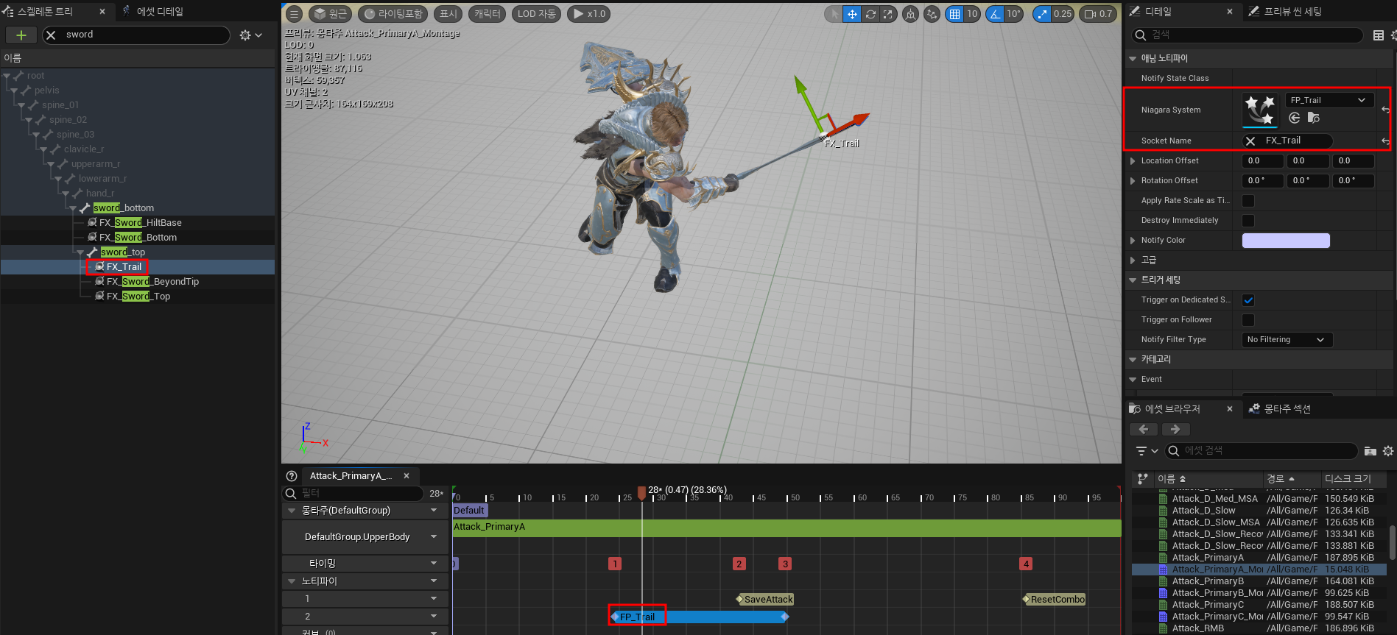Toggle grid snap icon

click(x=954, y=14)
